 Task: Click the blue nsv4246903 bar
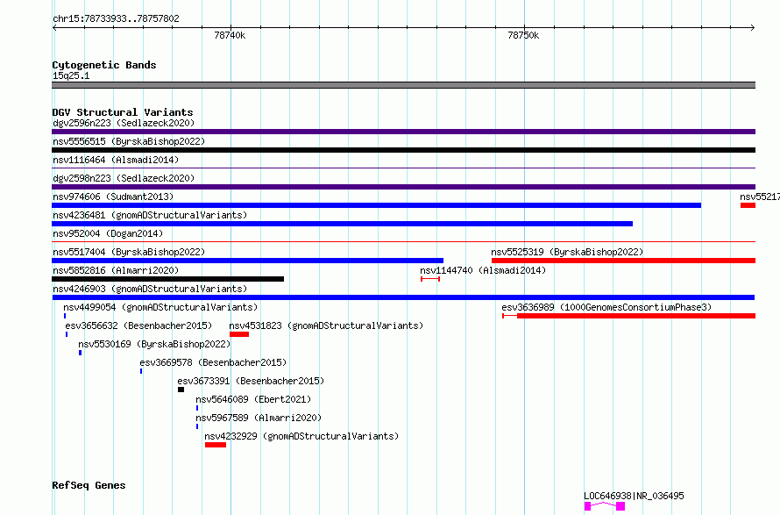coord(403,297)
